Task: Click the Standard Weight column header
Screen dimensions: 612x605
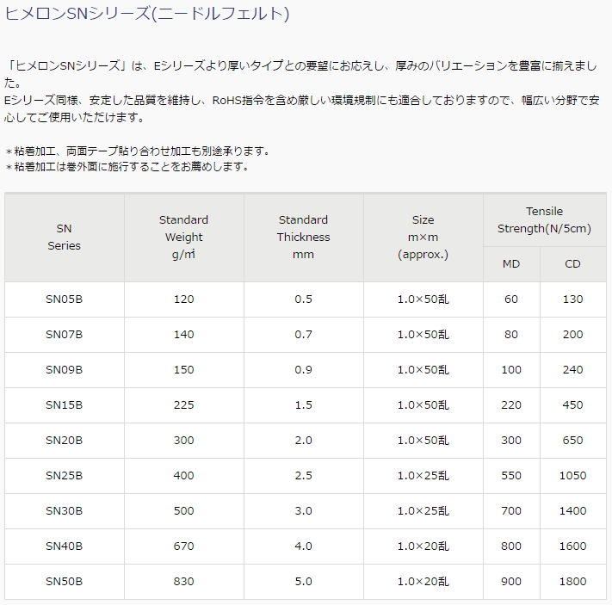Action: click(183, 237)
